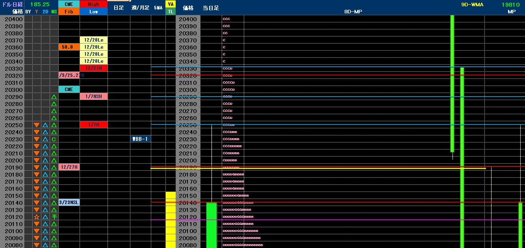Click the WBB-1 cell in row 20230
525x248 pixels.
[x=141, y=139]
